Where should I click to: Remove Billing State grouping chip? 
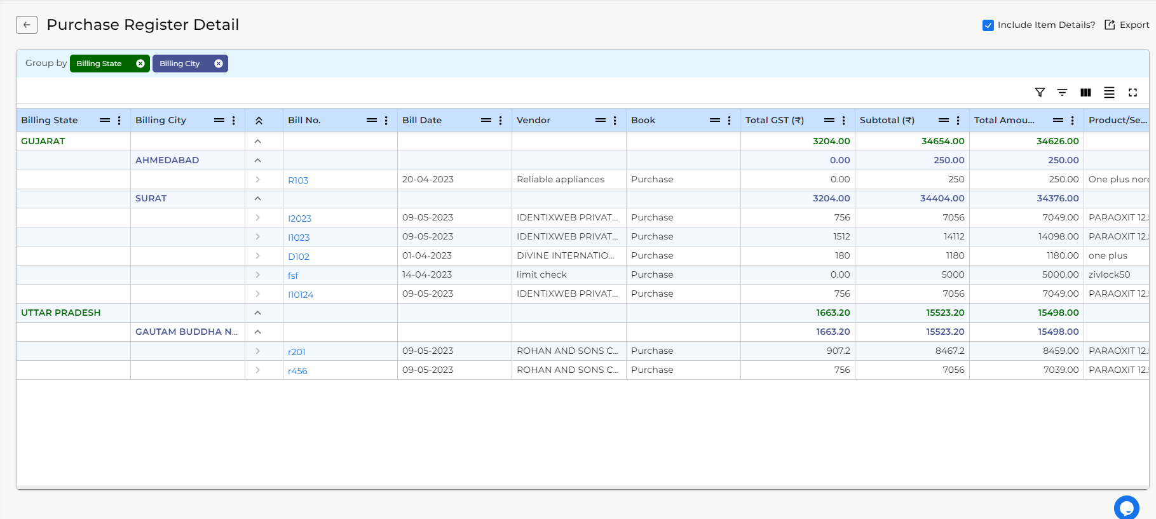pyautogui.click(x=140, y=64)
